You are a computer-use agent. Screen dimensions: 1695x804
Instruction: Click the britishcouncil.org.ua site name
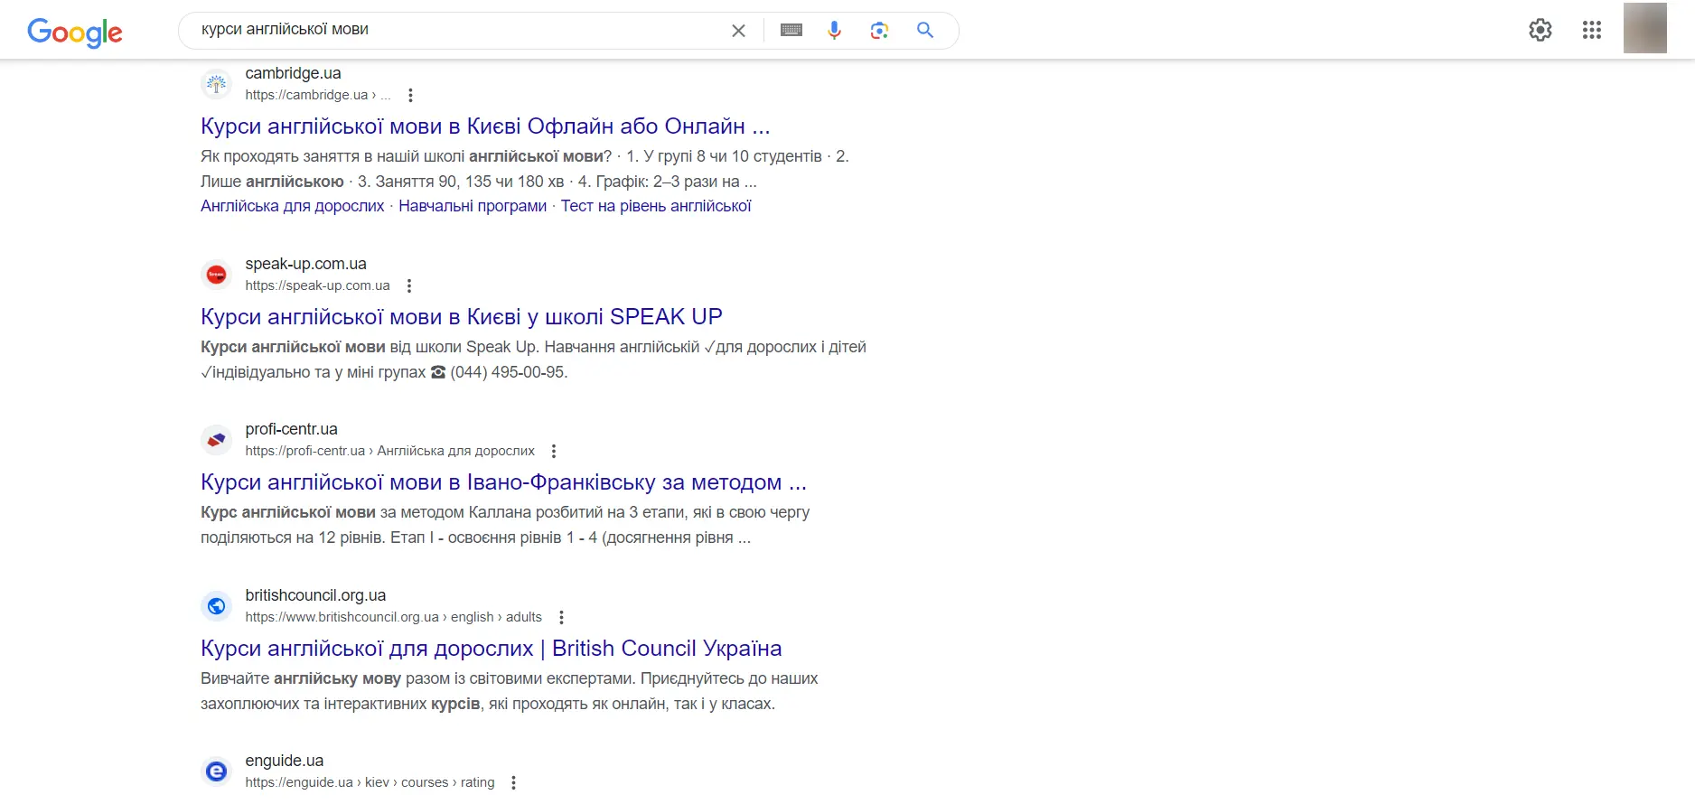pyautogui.click(x=315, y=595)
